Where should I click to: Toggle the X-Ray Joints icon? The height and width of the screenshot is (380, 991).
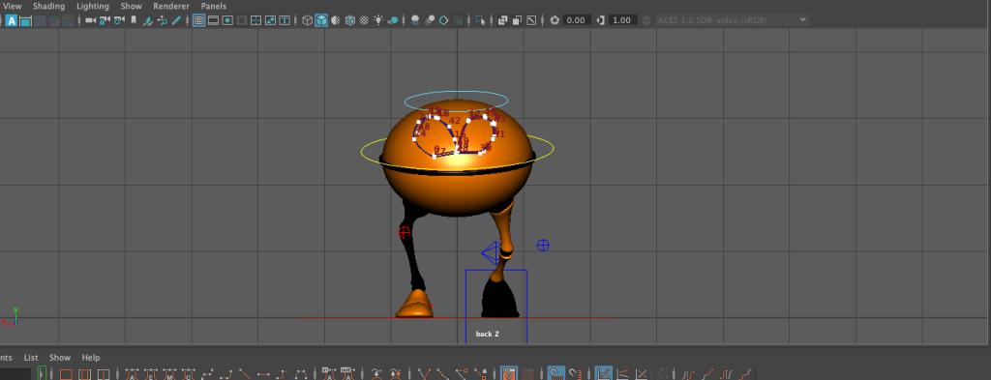(531, 20)
